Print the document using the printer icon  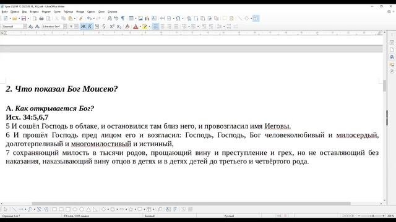pos(41,18)
